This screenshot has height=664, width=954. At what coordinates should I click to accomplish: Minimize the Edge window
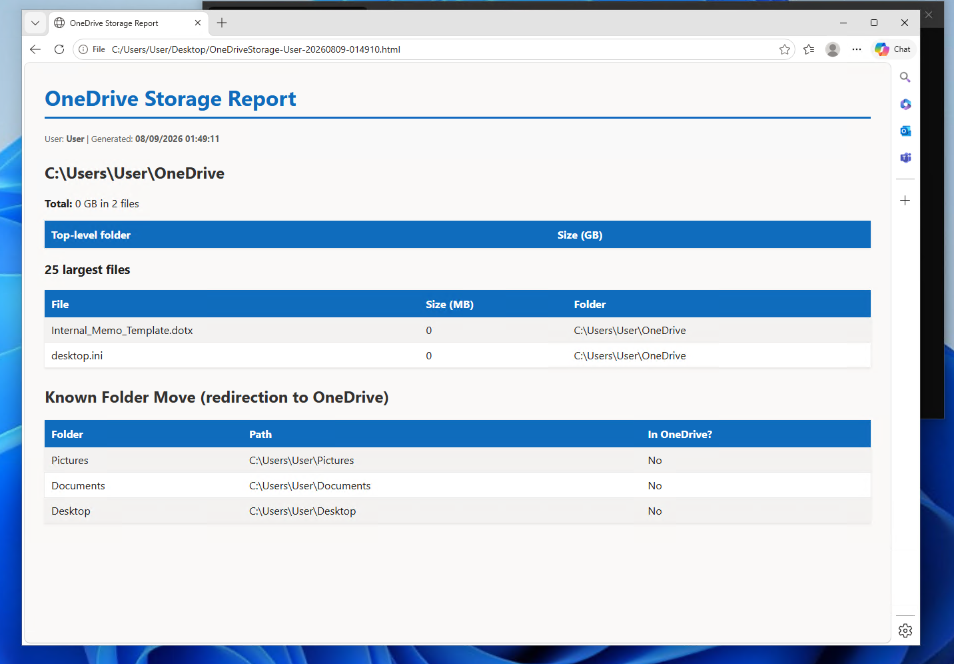[843, 23]
